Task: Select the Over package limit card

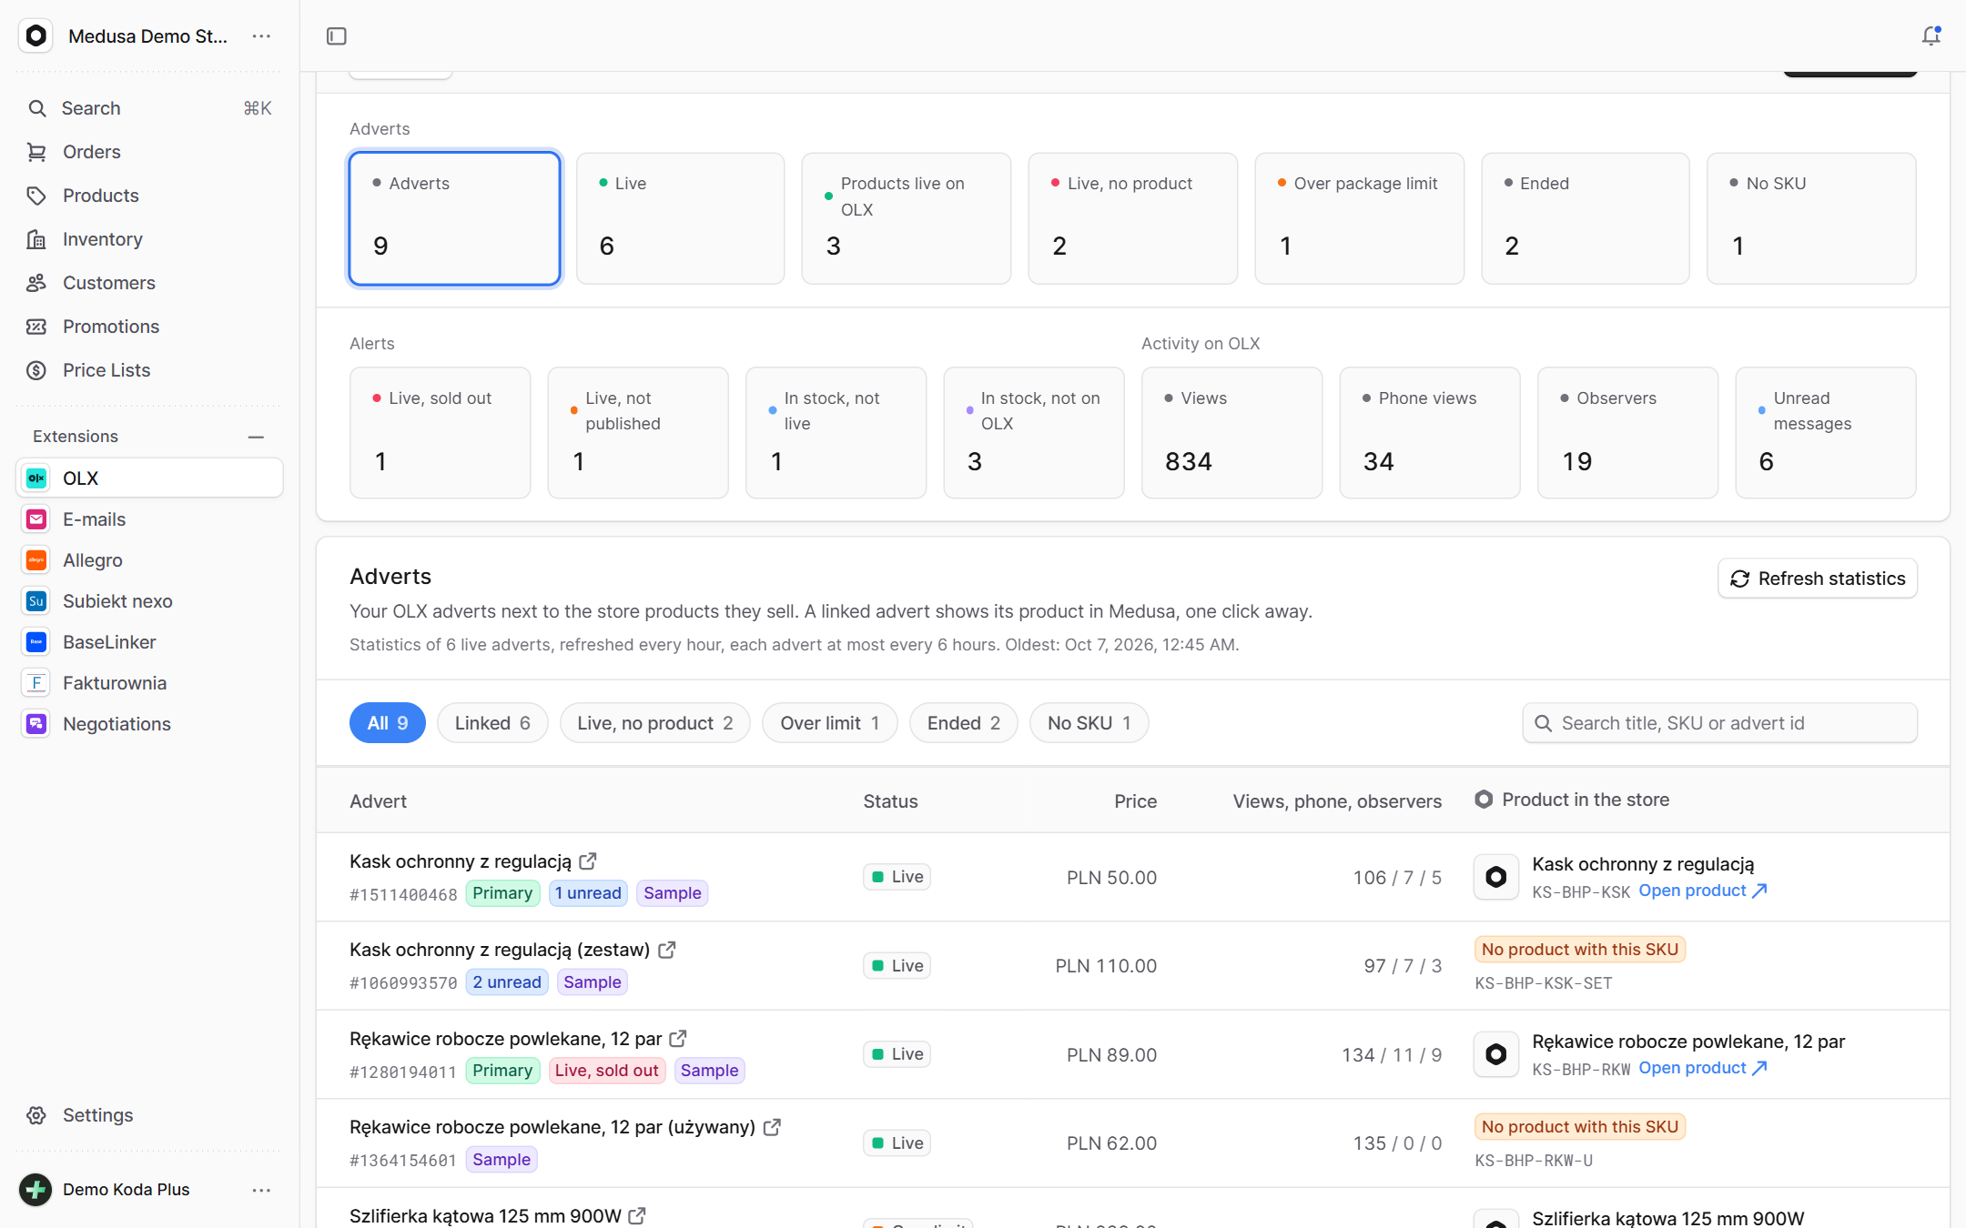Action: tap(1359, 218)
